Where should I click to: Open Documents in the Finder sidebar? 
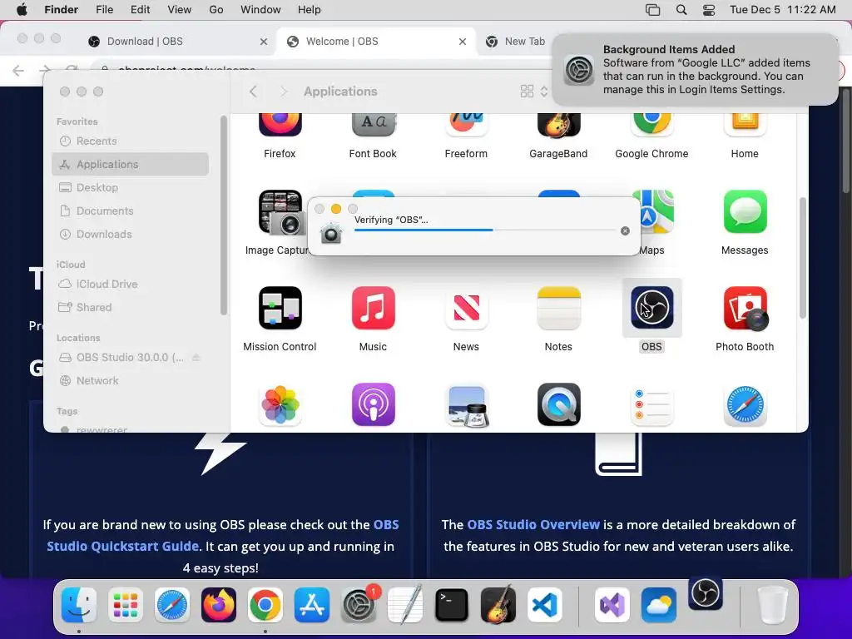131,211
